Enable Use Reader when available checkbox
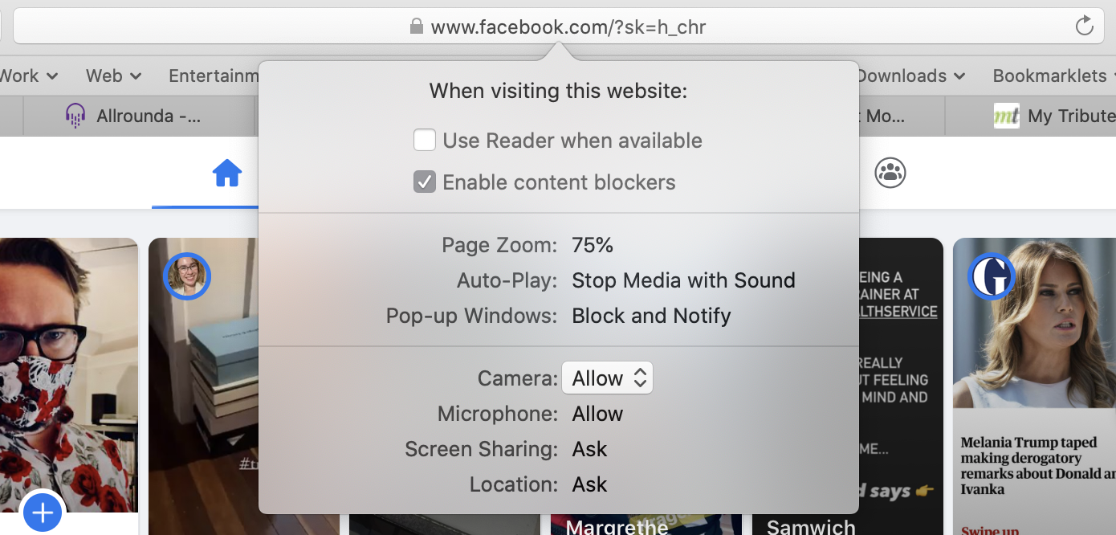The width and height of the screenshot is (1116, 535). [x=425, y=141]
